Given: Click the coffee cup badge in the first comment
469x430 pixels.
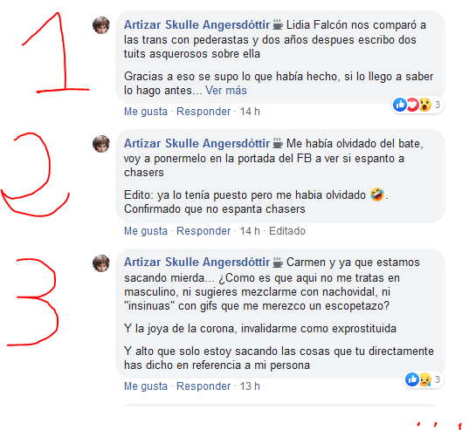Looking at the screenshot, I should (278, 24).
